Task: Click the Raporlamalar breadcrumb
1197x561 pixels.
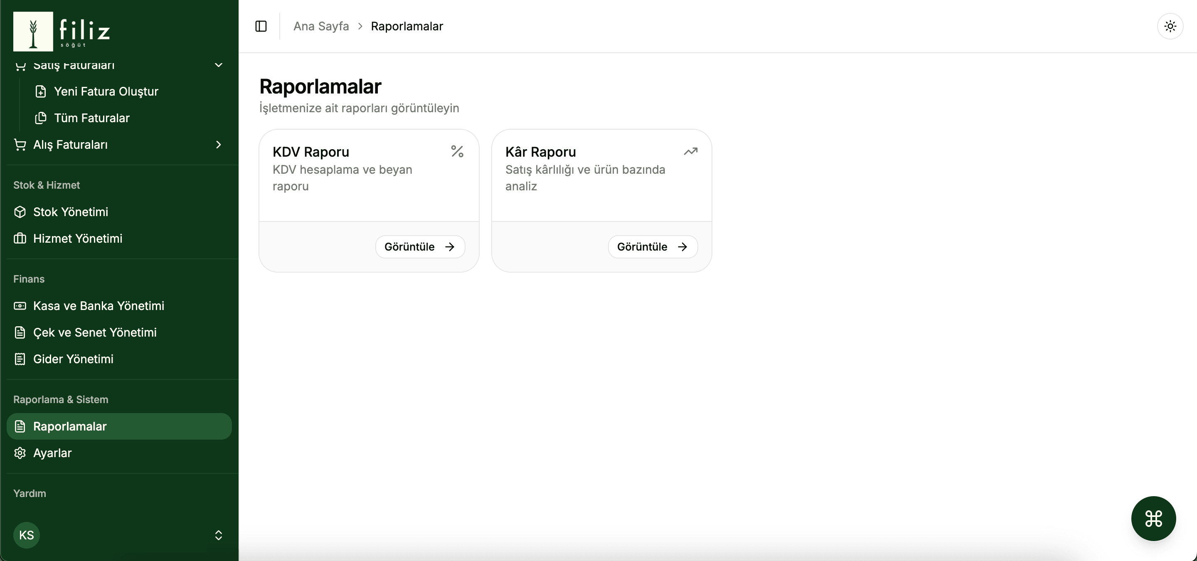Action: tap(407, 27)
